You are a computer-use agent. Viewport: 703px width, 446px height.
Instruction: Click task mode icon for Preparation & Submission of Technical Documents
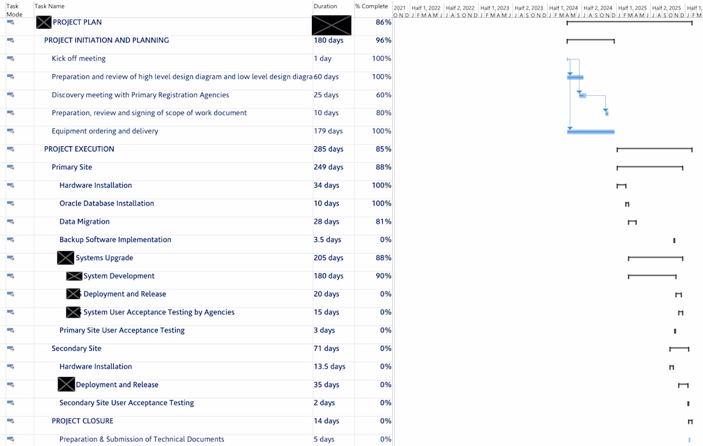tap(10, 439)
